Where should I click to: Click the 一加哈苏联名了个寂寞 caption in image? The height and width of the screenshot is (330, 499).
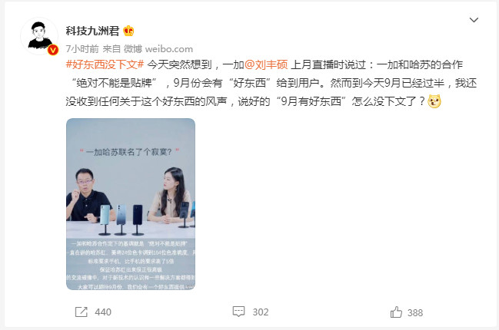[x=129, y=152]
